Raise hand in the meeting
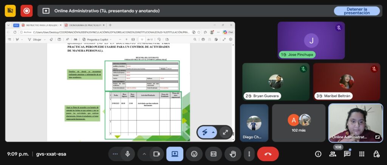This screenshot has width=387, height=165. click(x=233, y=154)
